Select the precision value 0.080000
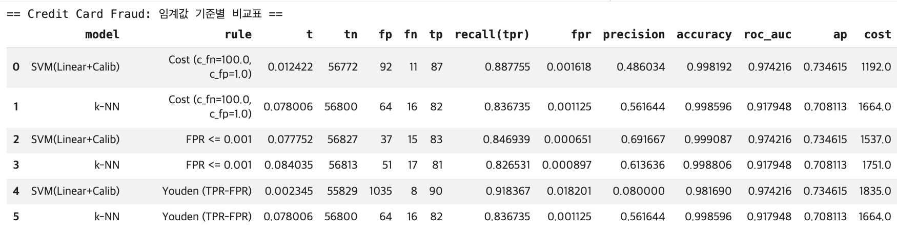The width and height of the screenshot is (897, 232). pyautogui.click(x=638, y=191)
